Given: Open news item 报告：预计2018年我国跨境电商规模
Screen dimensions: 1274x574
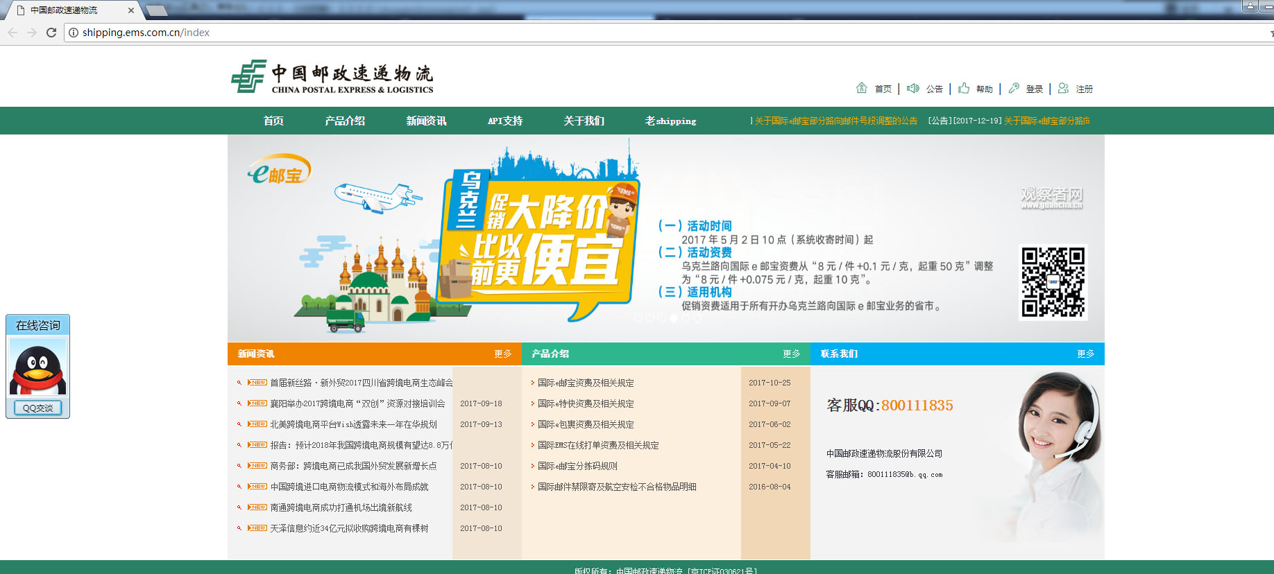Looking at the screenshot, I should (361, 445).
